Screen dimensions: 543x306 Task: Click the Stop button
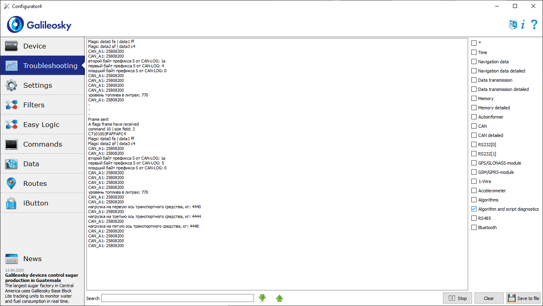click(457, 298)
